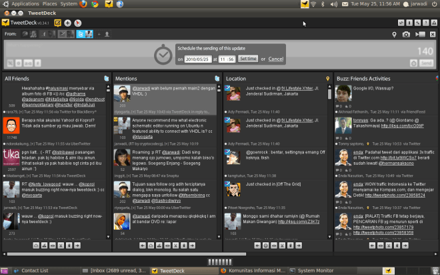
Task: Open http://4sq.com/bcO09P link in Buzz column
Action: (x=402, y=126)
